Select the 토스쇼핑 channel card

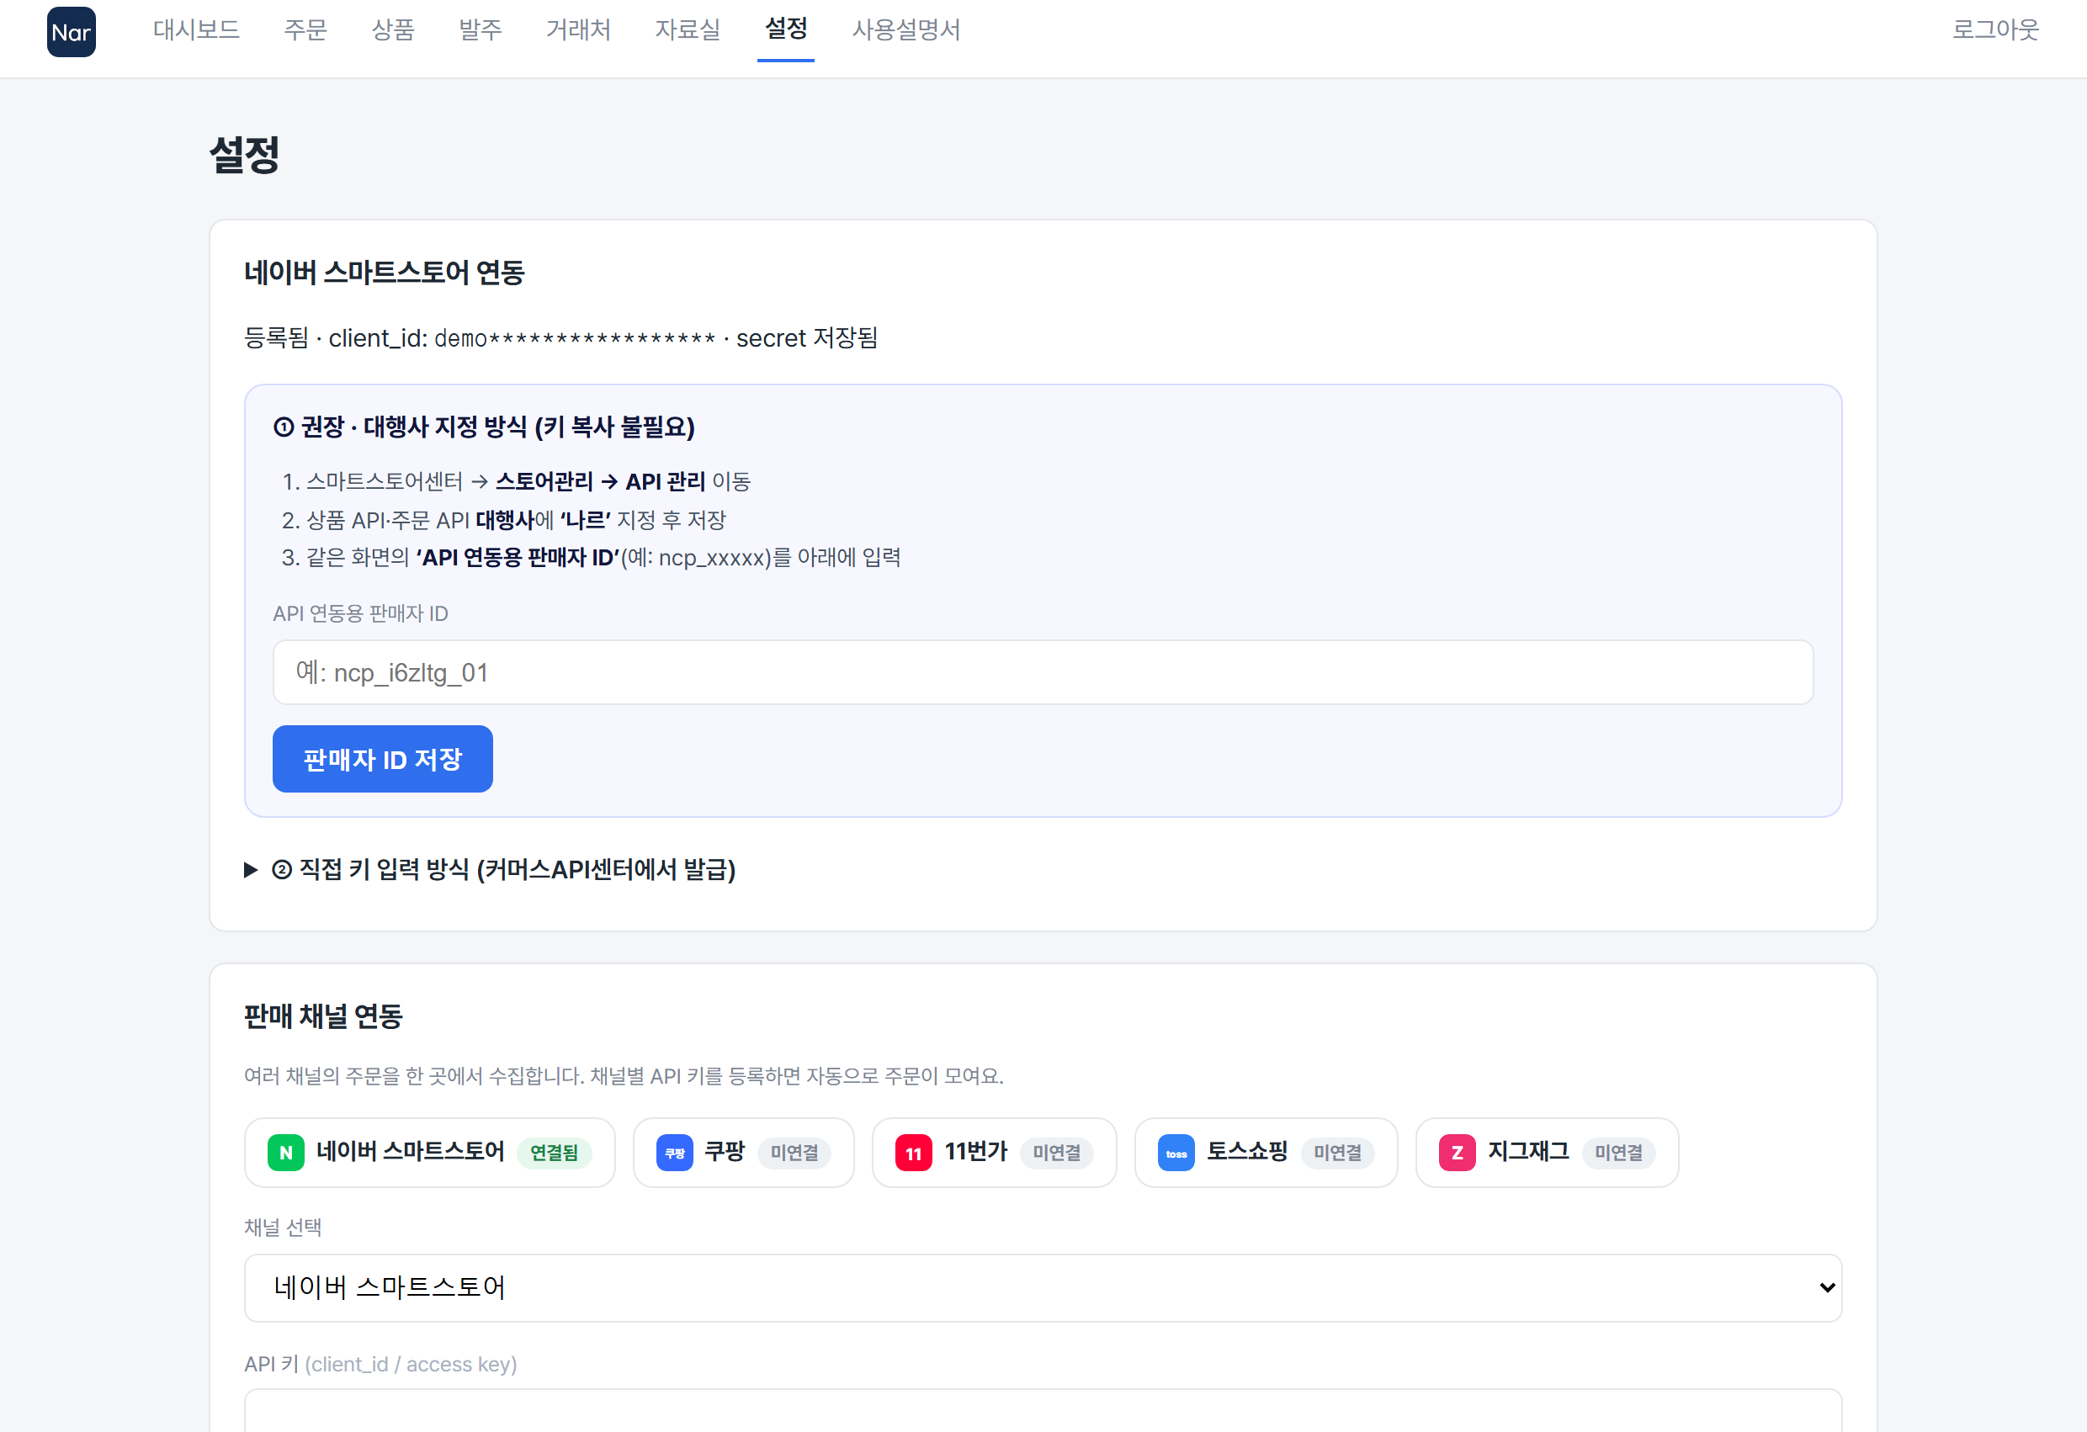pos(1267,1153)
